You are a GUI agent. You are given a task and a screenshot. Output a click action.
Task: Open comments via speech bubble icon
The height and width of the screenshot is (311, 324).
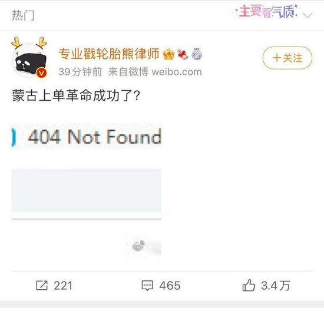click(x=147, y=286)
